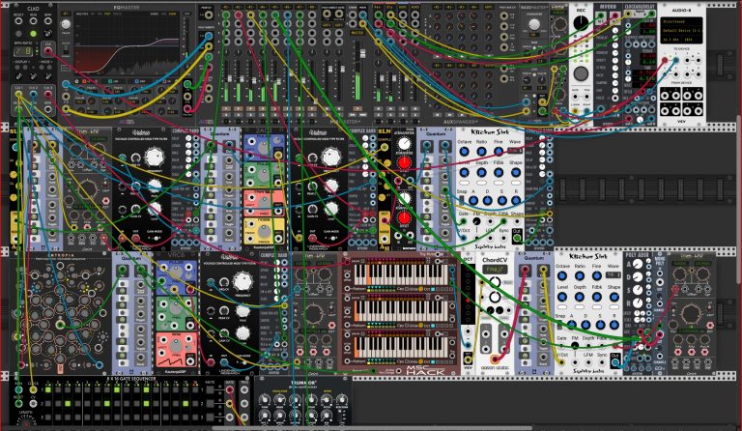Open Wave selector on lower-row Kitchen Sink
Image resolution: width=742 pixels, height=431 pixels.
(614, 274)
